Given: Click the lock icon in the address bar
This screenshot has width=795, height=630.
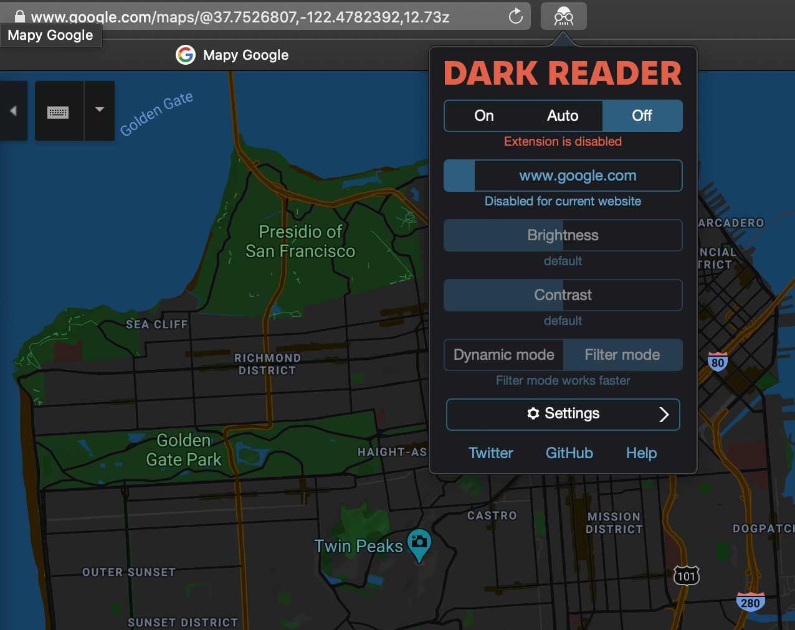Looking at the screenshot, I should click(x=19, y=16).
